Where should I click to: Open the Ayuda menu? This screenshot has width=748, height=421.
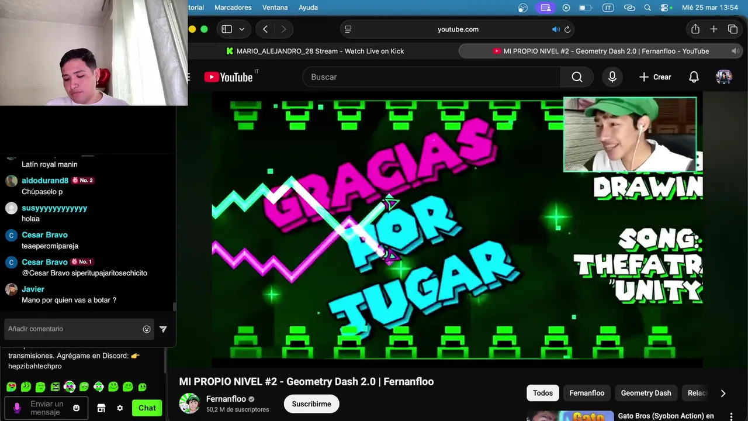(x=308, y=8)
